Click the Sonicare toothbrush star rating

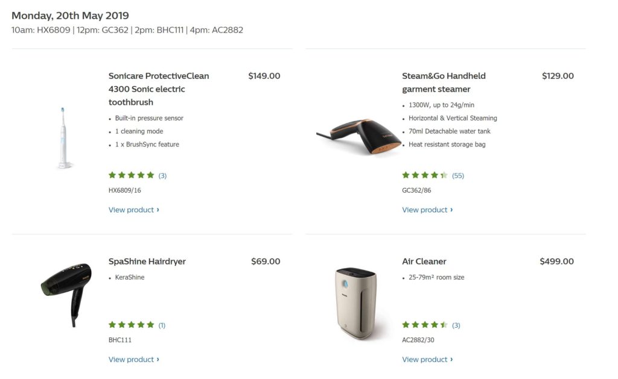point(131,175)
